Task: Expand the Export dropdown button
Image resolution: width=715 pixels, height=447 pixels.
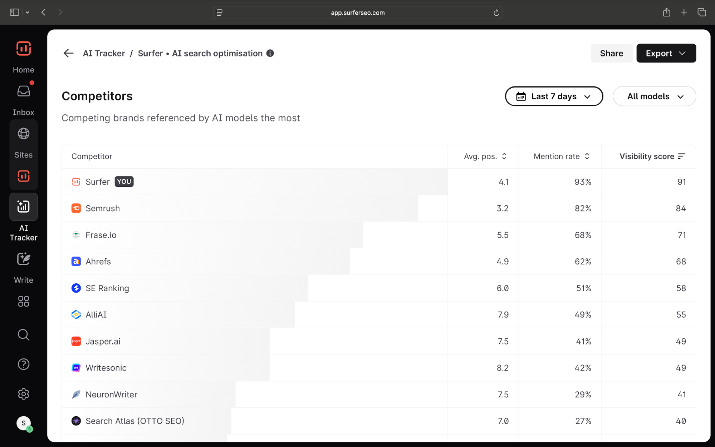Action: [x=666, y=53]
